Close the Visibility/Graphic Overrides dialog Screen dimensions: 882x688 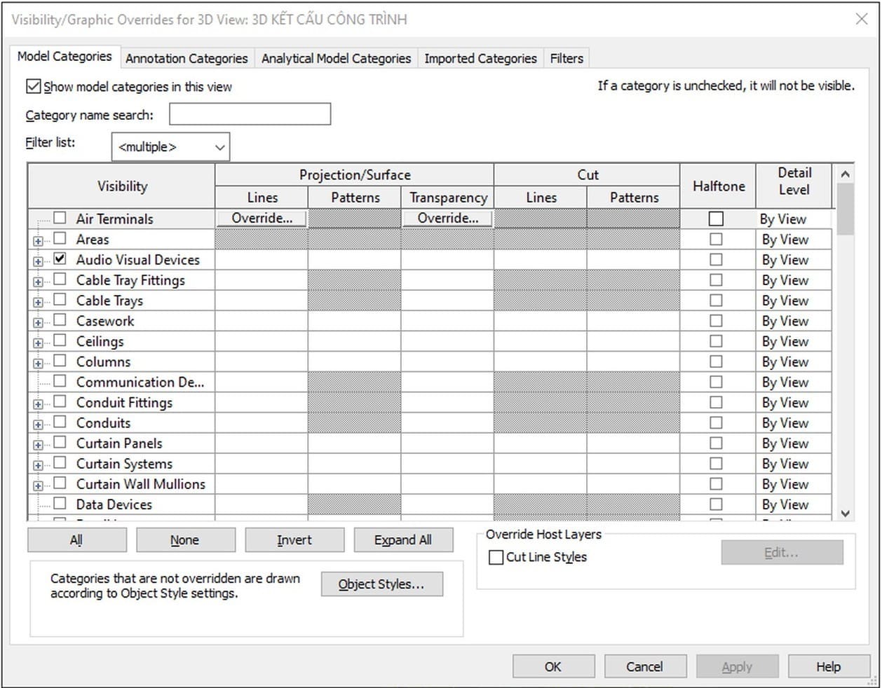pos(862,19)
